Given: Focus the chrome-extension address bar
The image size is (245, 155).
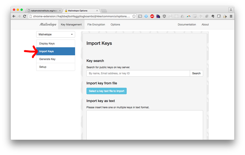Looking at the screenshot, I should tap(82, 16).
